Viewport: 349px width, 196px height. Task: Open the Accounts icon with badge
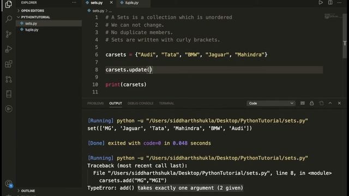click(9, 184)
